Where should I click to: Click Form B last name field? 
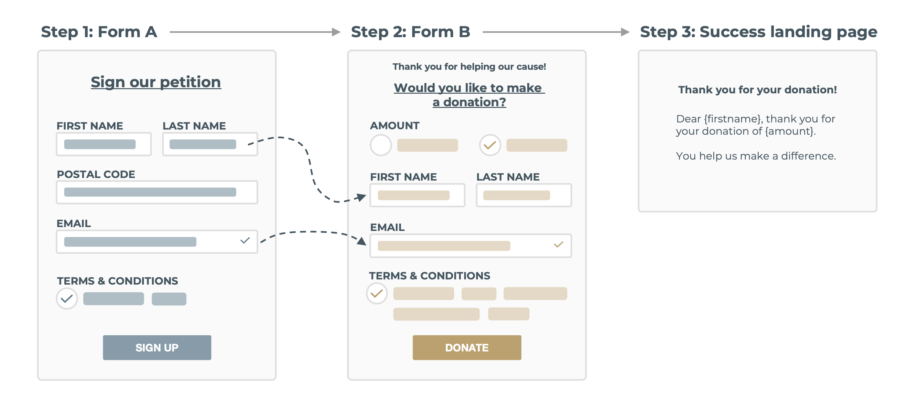click(x=524, y=195)
